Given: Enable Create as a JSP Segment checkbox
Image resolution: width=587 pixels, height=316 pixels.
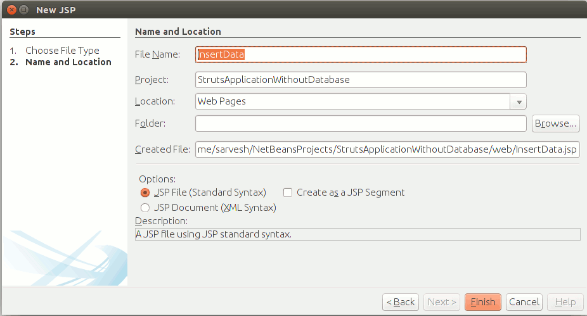Looking at the screenshot, I should tap(288, 193).
